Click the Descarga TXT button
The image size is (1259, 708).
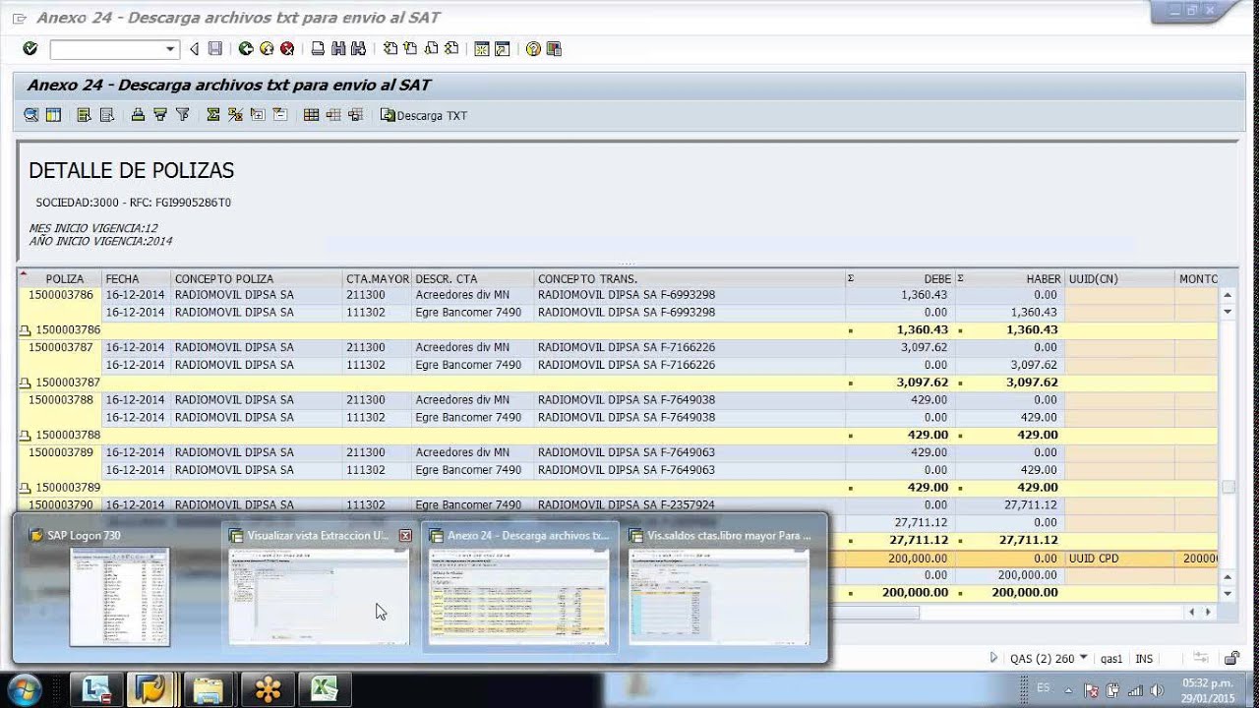[424, 115]
